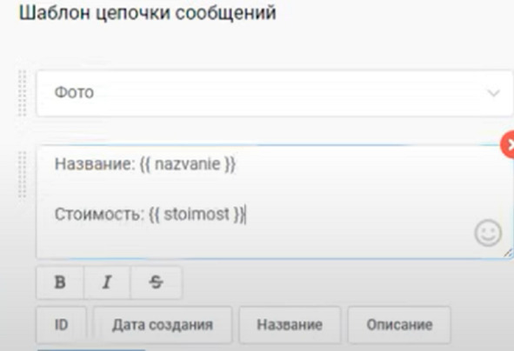The image size is (514, 351).
Task: Open the Фото message type selector
Action: coord(274,93)
